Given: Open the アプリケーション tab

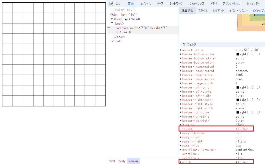Looking at the screenshot, I should pyautogui.click(x=231, y=4).
